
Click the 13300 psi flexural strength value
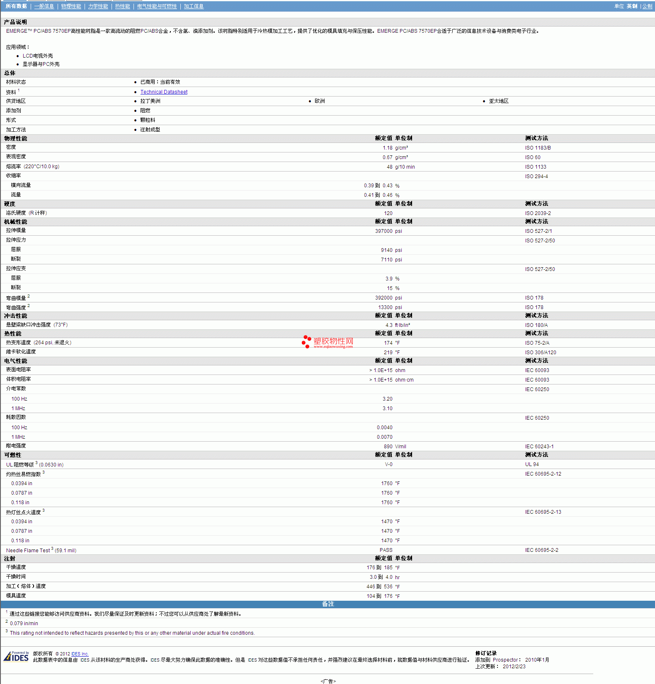point(390,307)
